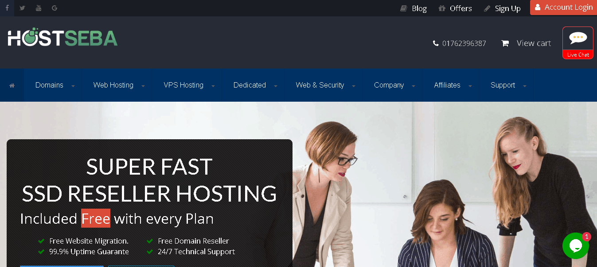Expand the Support dropdown arrow
597x267 pixels.
(x=525, y=86)
